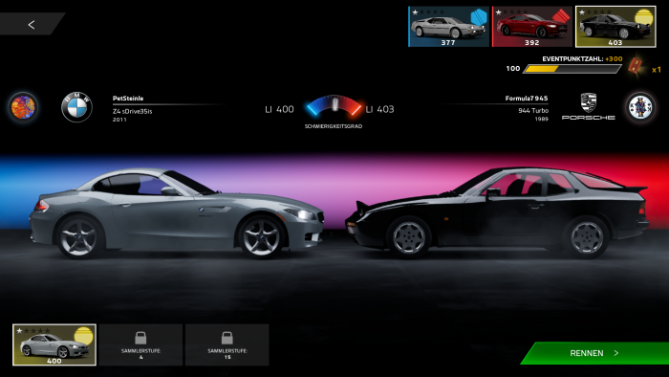Select own car slot rated 400

pos(54,345)
